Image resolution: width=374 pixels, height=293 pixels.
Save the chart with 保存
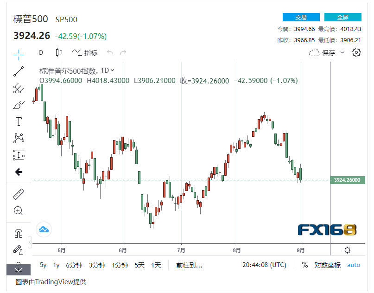pos(322,52)
